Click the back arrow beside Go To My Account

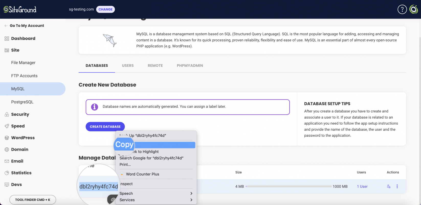click(6, 26)
